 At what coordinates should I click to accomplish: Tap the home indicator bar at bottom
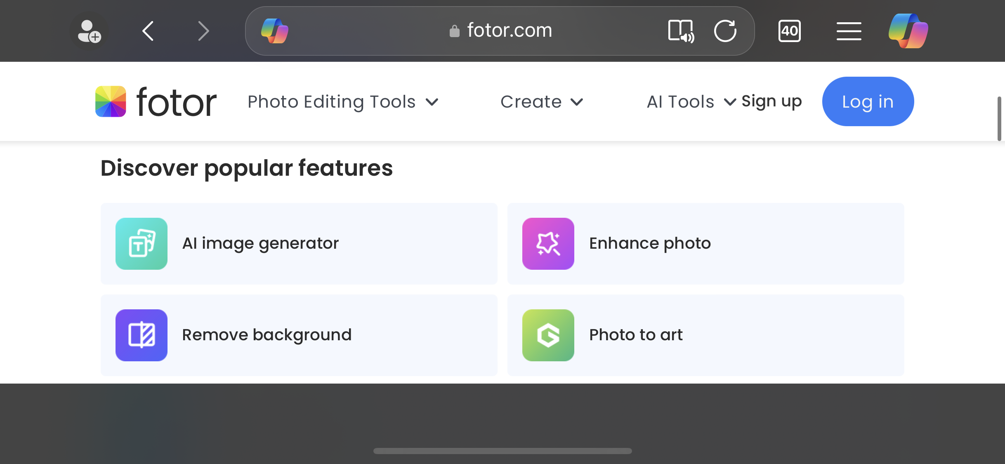503,451
